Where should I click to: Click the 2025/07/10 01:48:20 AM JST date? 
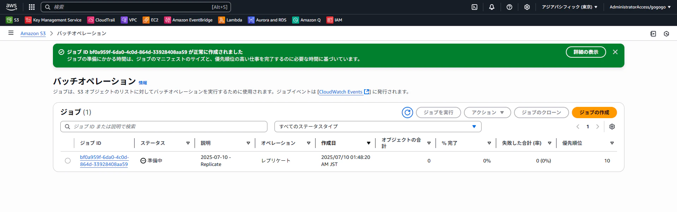coord(346,161)
